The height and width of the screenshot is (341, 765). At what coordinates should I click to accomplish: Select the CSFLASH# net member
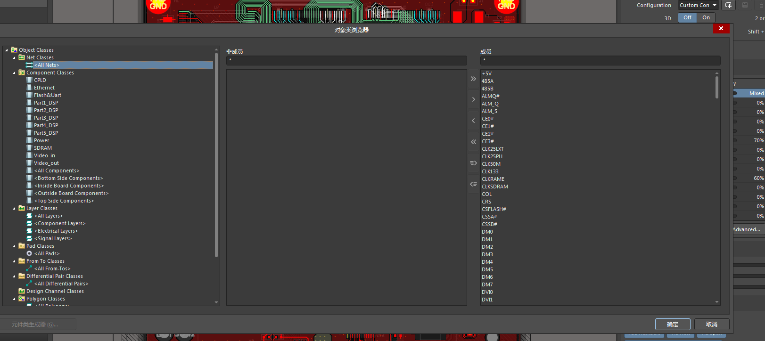point(494,209)
